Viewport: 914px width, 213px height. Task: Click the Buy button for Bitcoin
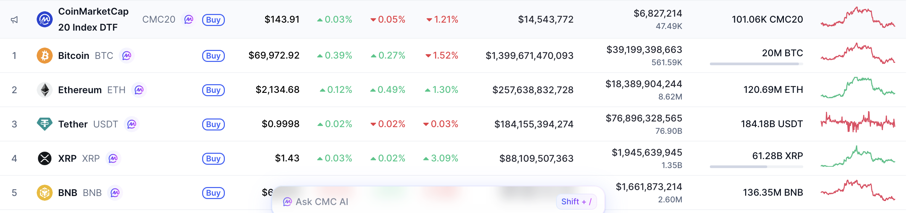tap(213, 56)
